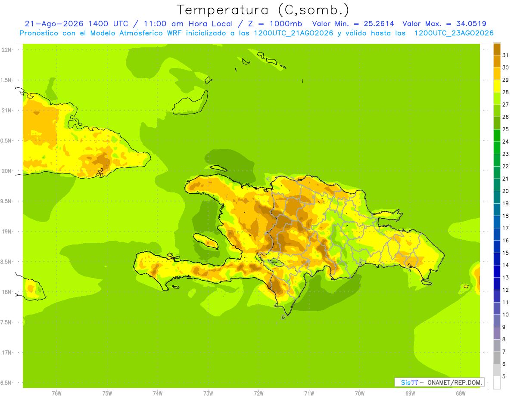Select the legend swatch between 13 and 14
This screenshot has width=517, height=399.
coord(497,271)
